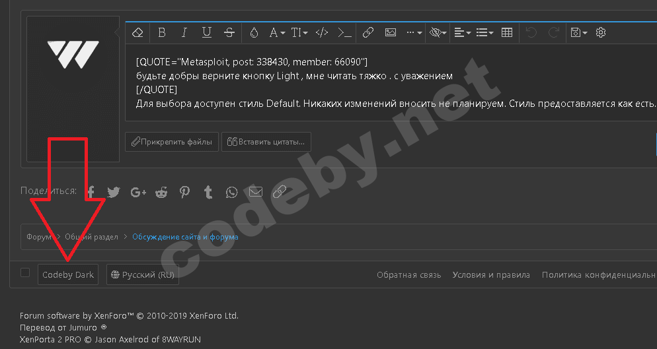Tick the checkbox left of Codeby Dark

pyautogui.click(x=25, y=273)
